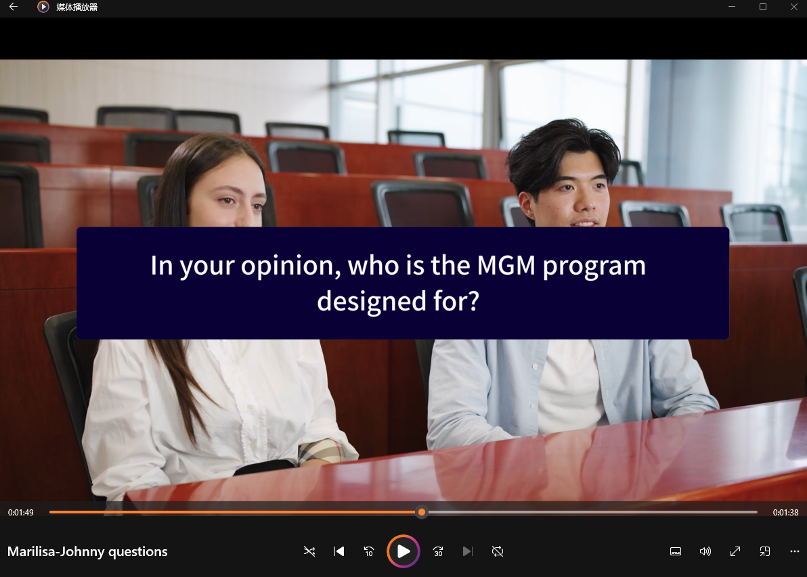Screen dimensions: 807x577
Task: Click the video frame caption overlay
Action: 403,283
